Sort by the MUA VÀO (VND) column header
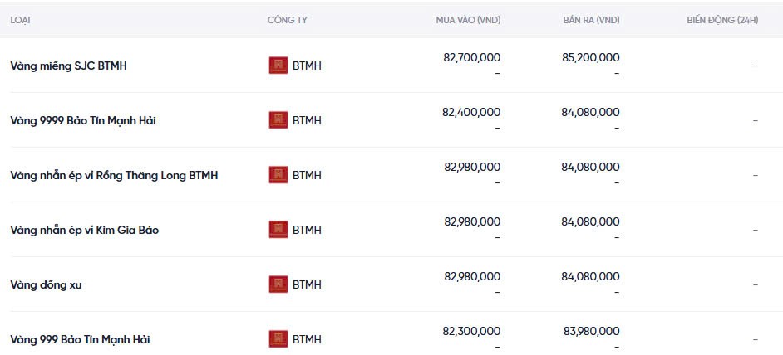 click(468, 20)
